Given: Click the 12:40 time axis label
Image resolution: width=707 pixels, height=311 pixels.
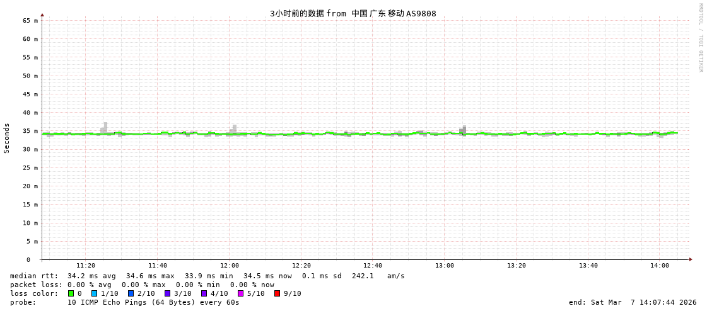Looking at the screenshot, I should (x=373, y=266).
